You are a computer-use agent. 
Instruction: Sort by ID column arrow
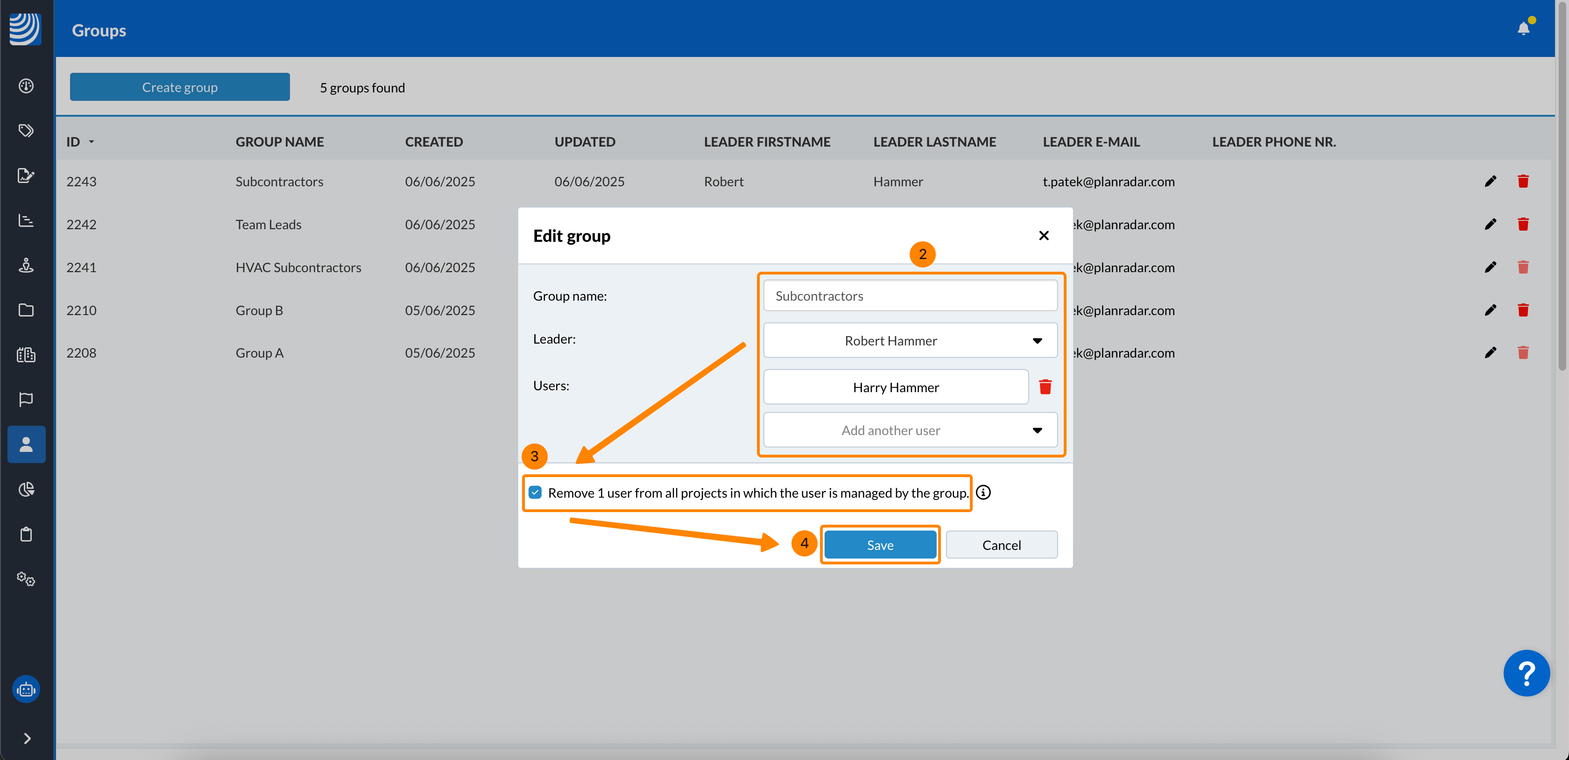[x=92, y=142]
